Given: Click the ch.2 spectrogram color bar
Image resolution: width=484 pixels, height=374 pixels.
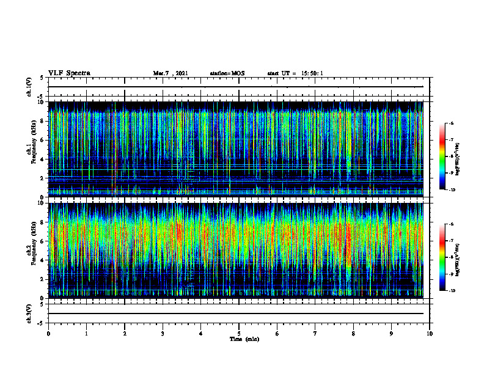Looking at the screenshot, I should coord(442,257).
